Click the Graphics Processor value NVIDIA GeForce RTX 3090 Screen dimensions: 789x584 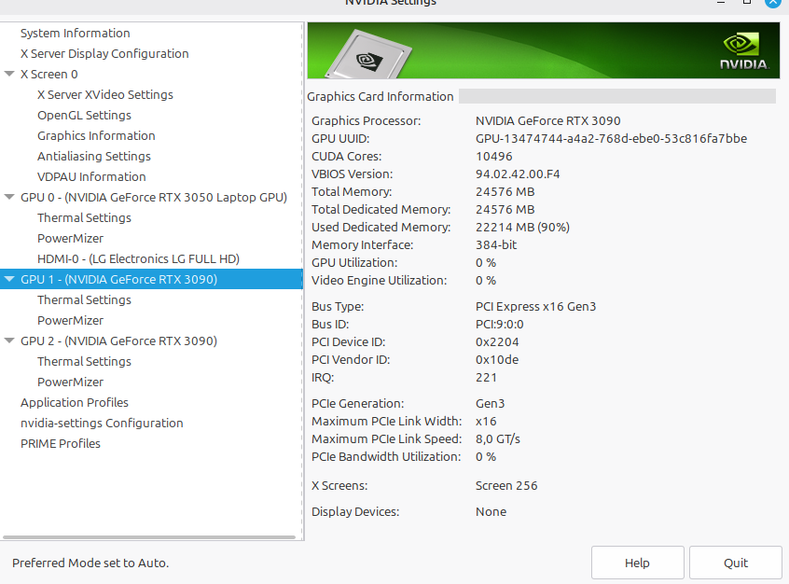548,121
